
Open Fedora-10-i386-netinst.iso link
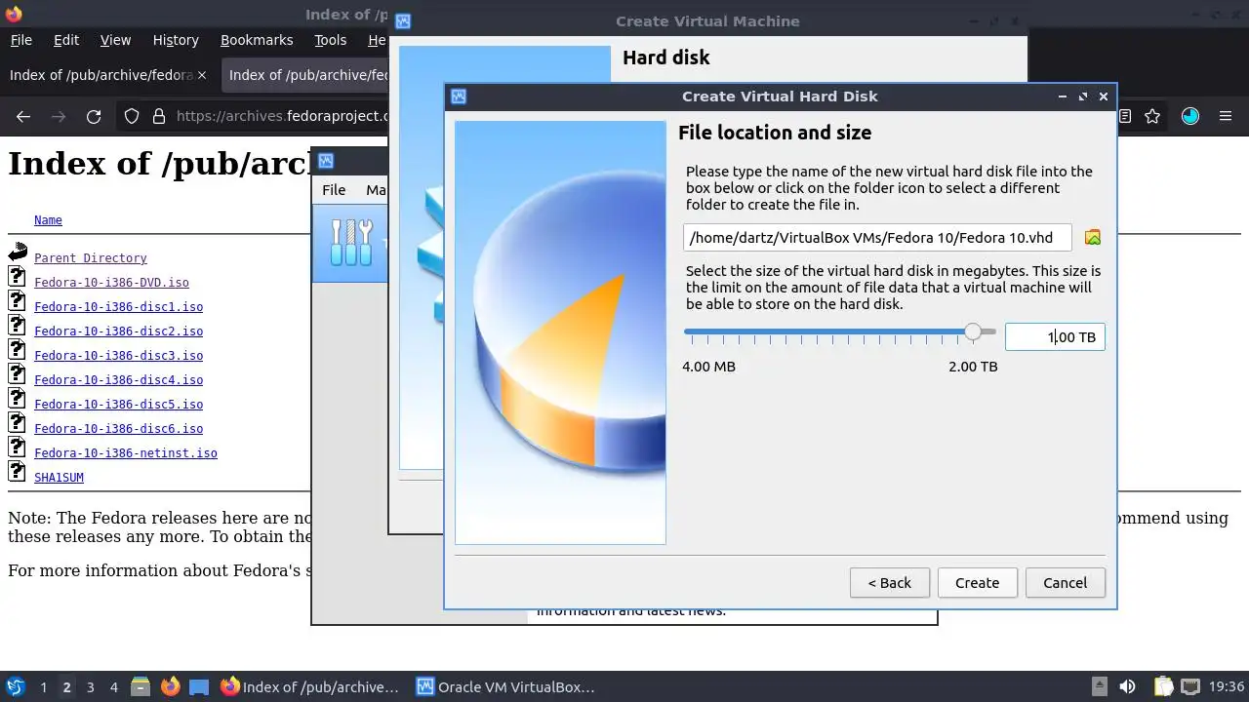[126, 453]
